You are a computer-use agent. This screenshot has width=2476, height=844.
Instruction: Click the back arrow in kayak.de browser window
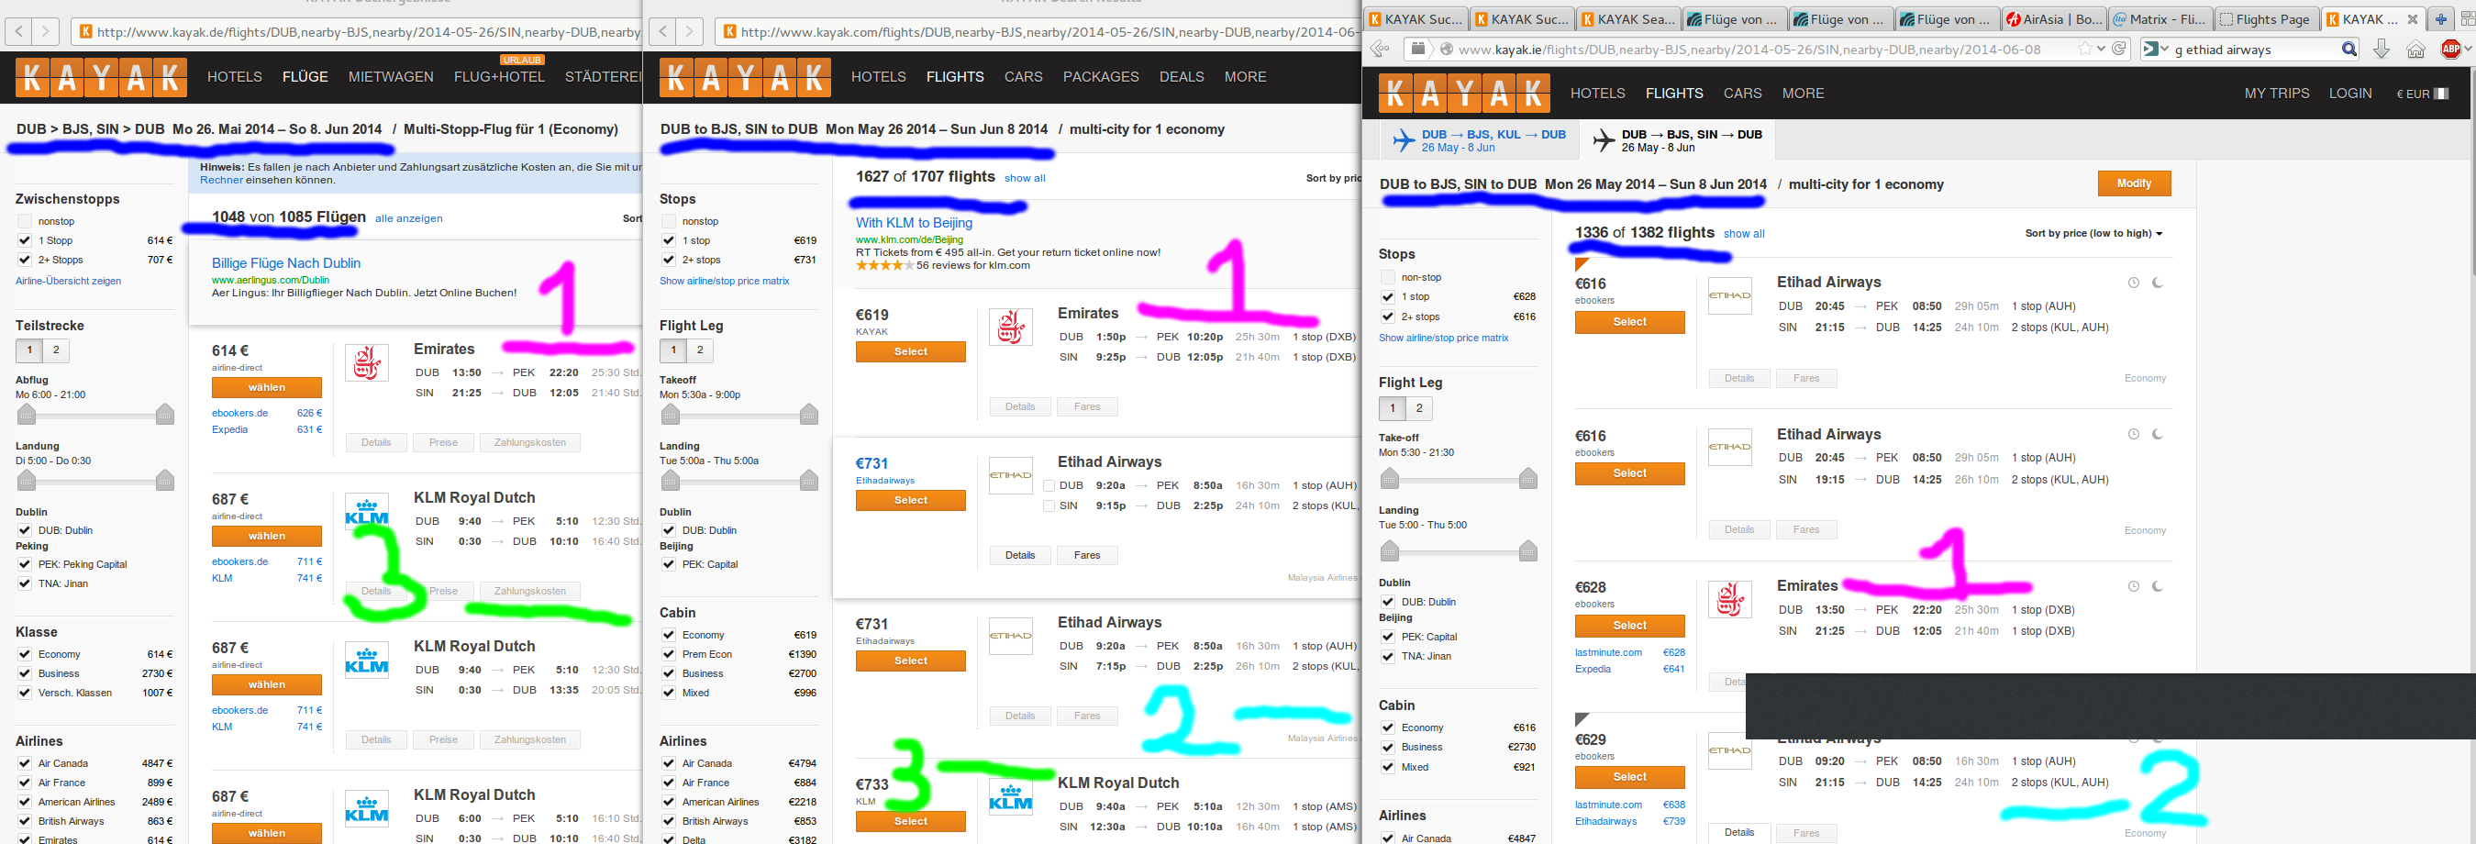(19, 32)
